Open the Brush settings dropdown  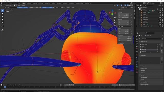57,7
